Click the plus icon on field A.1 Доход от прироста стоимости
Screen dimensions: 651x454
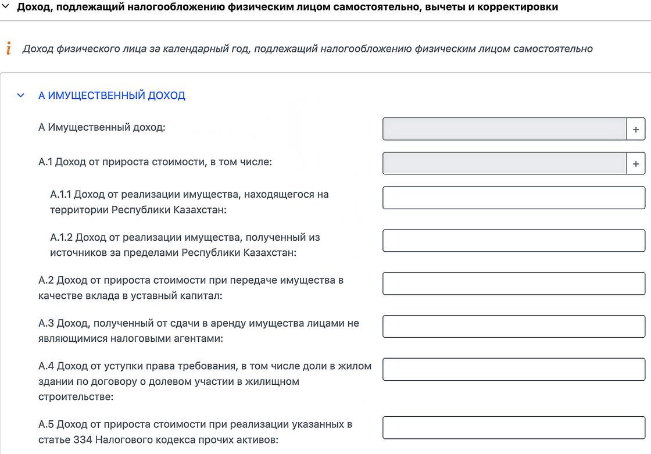(x=636, y=163)
